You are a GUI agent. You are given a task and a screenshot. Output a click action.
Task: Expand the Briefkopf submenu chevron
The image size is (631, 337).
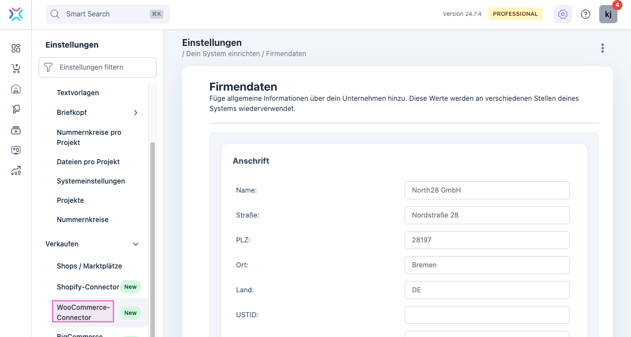point(136,113)
